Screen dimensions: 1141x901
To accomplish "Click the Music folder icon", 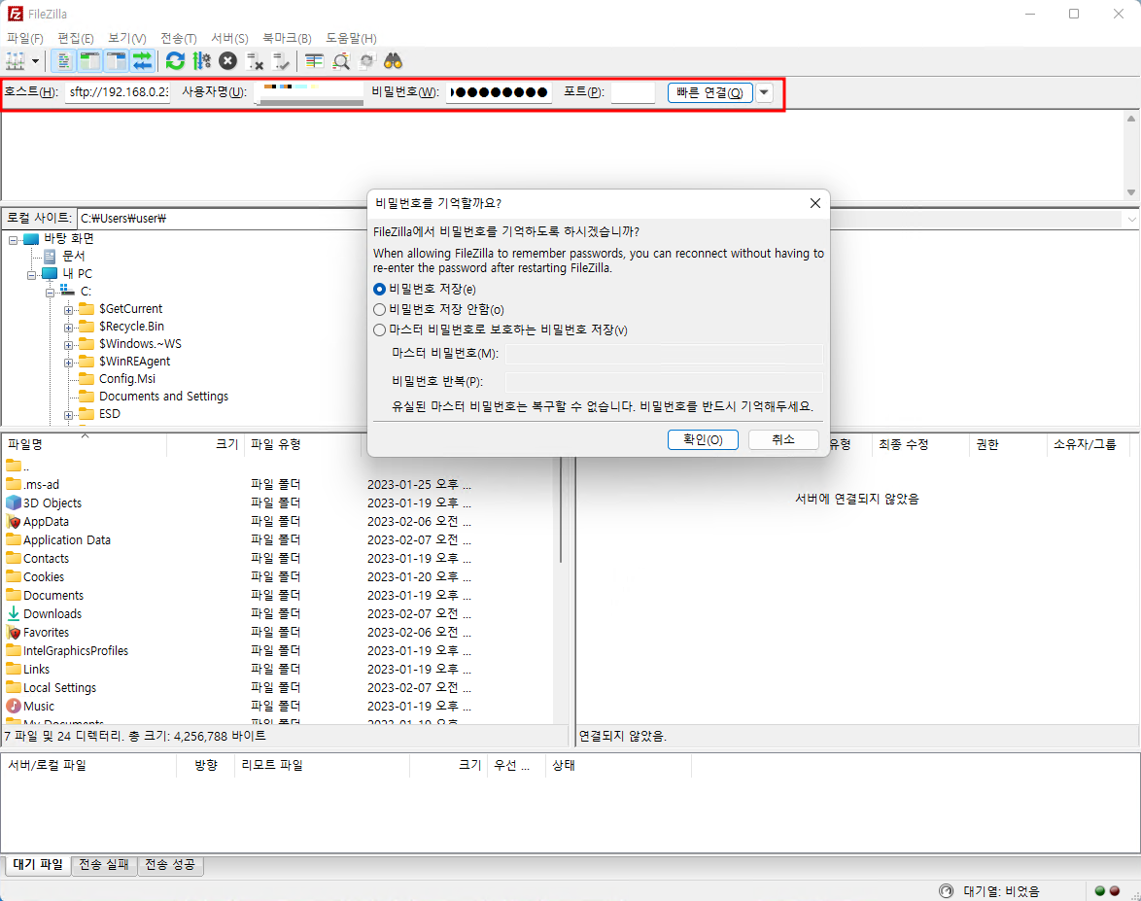I will pyautogui.click(x=13, y=706).
